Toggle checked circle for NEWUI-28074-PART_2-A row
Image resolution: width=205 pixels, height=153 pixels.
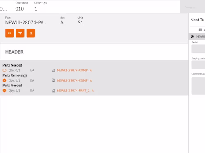click(5, 91)
